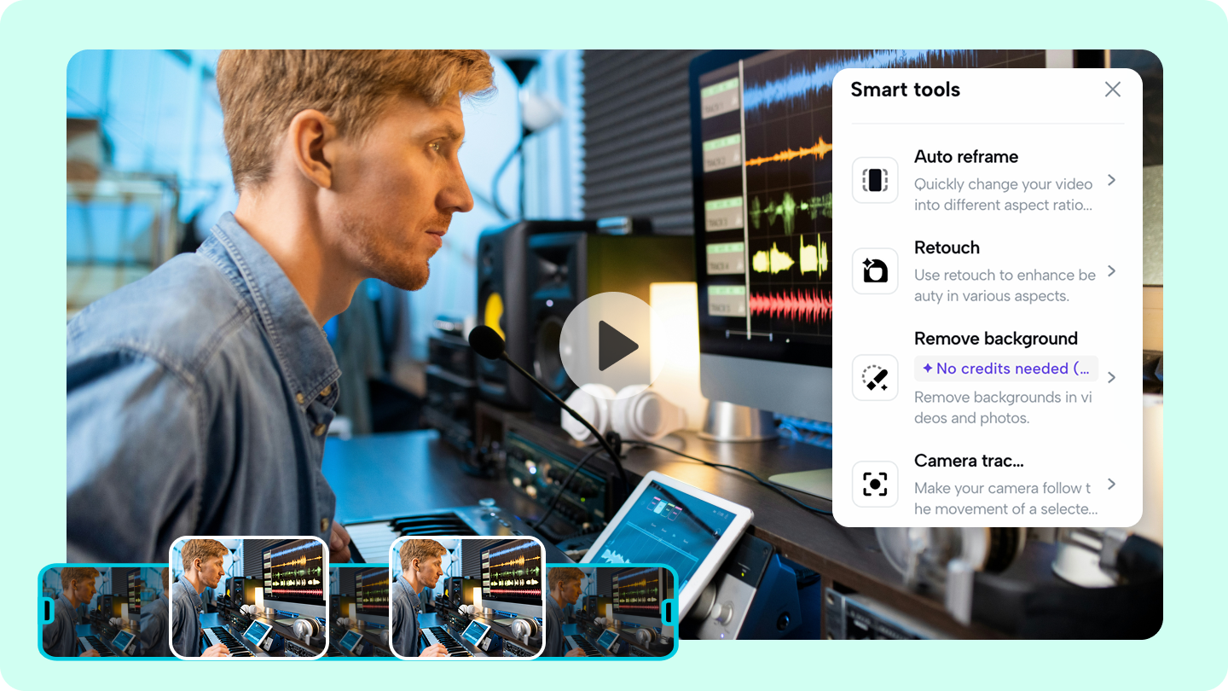Click the "Smart tools" panel heading

pos(906,90)
